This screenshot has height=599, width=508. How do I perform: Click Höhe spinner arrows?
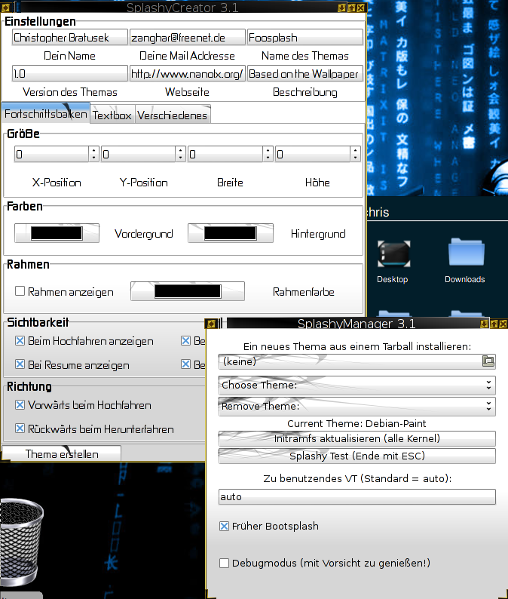355,154
